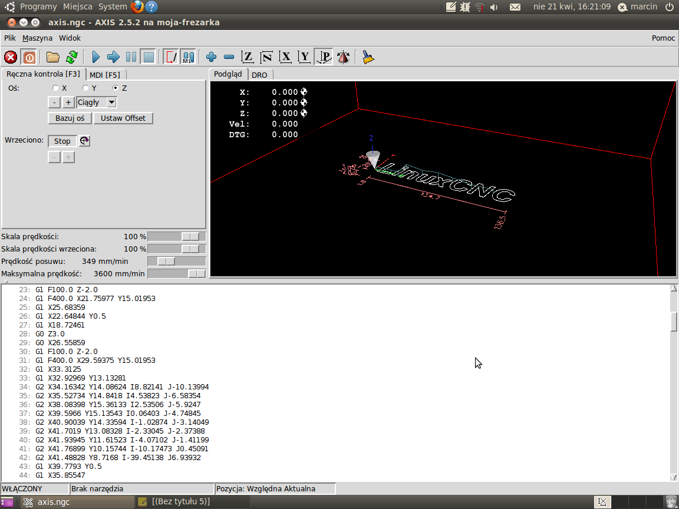
Task: Select Z axis radio button
Action: [x=115, y=88]
